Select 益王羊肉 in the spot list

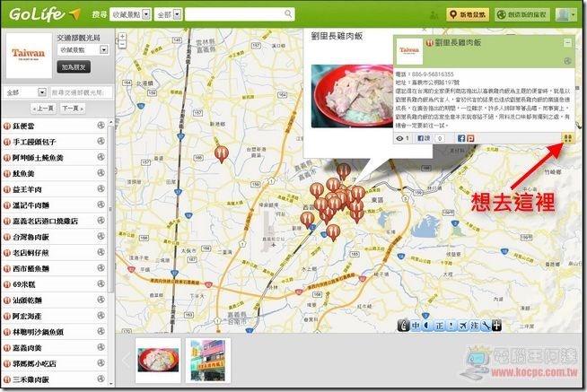tap(27, 189)
